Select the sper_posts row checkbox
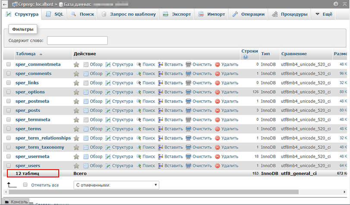This screenshot has height=205, width=350. (9, 110)
